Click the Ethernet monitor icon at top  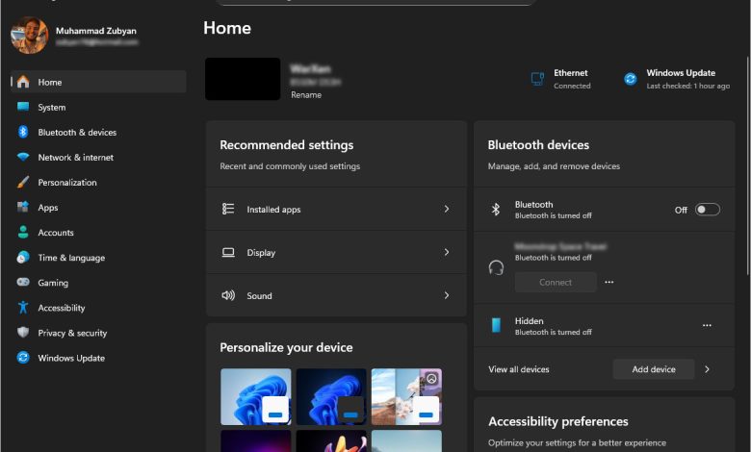click(x=537, y=79)
